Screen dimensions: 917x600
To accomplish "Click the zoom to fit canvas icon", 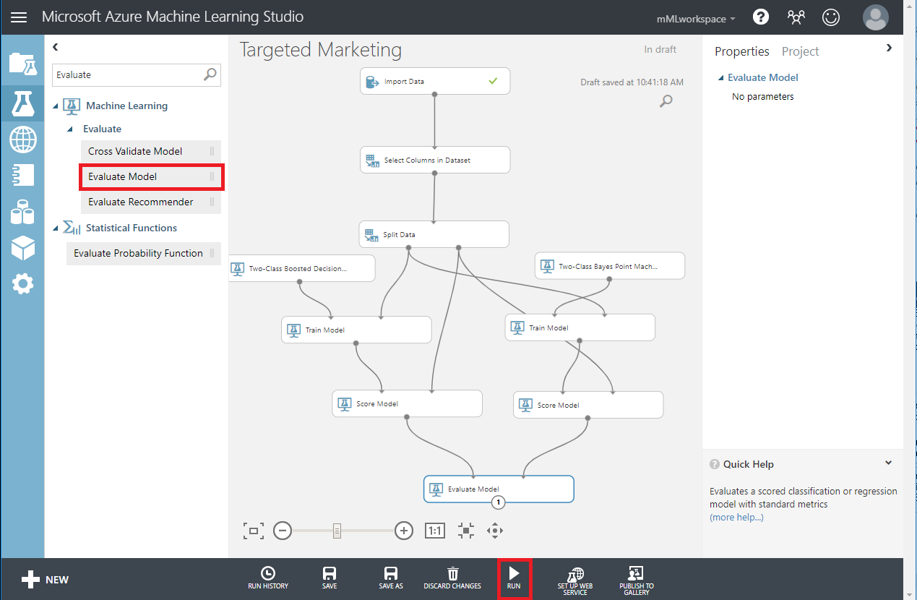I will (x=253, y=531).
